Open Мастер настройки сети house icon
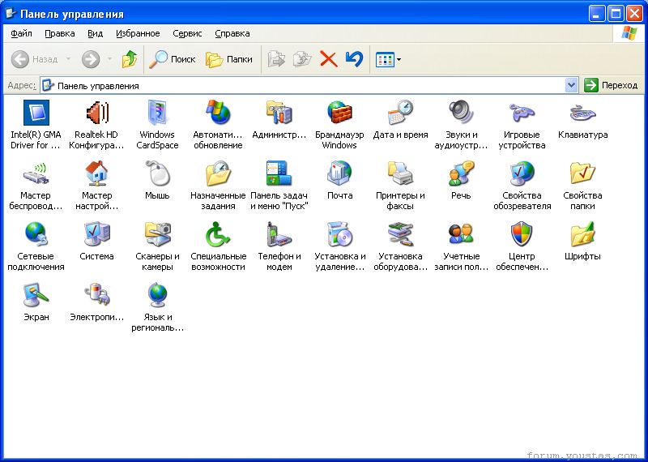This screenshot has width=648, height=462. point(96,173)
